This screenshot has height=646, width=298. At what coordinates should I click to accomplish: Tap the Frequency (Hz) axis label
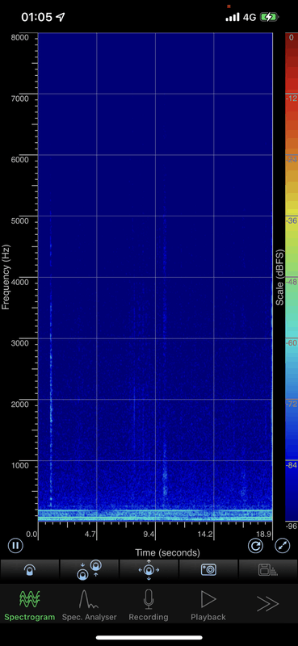(6, 277)
